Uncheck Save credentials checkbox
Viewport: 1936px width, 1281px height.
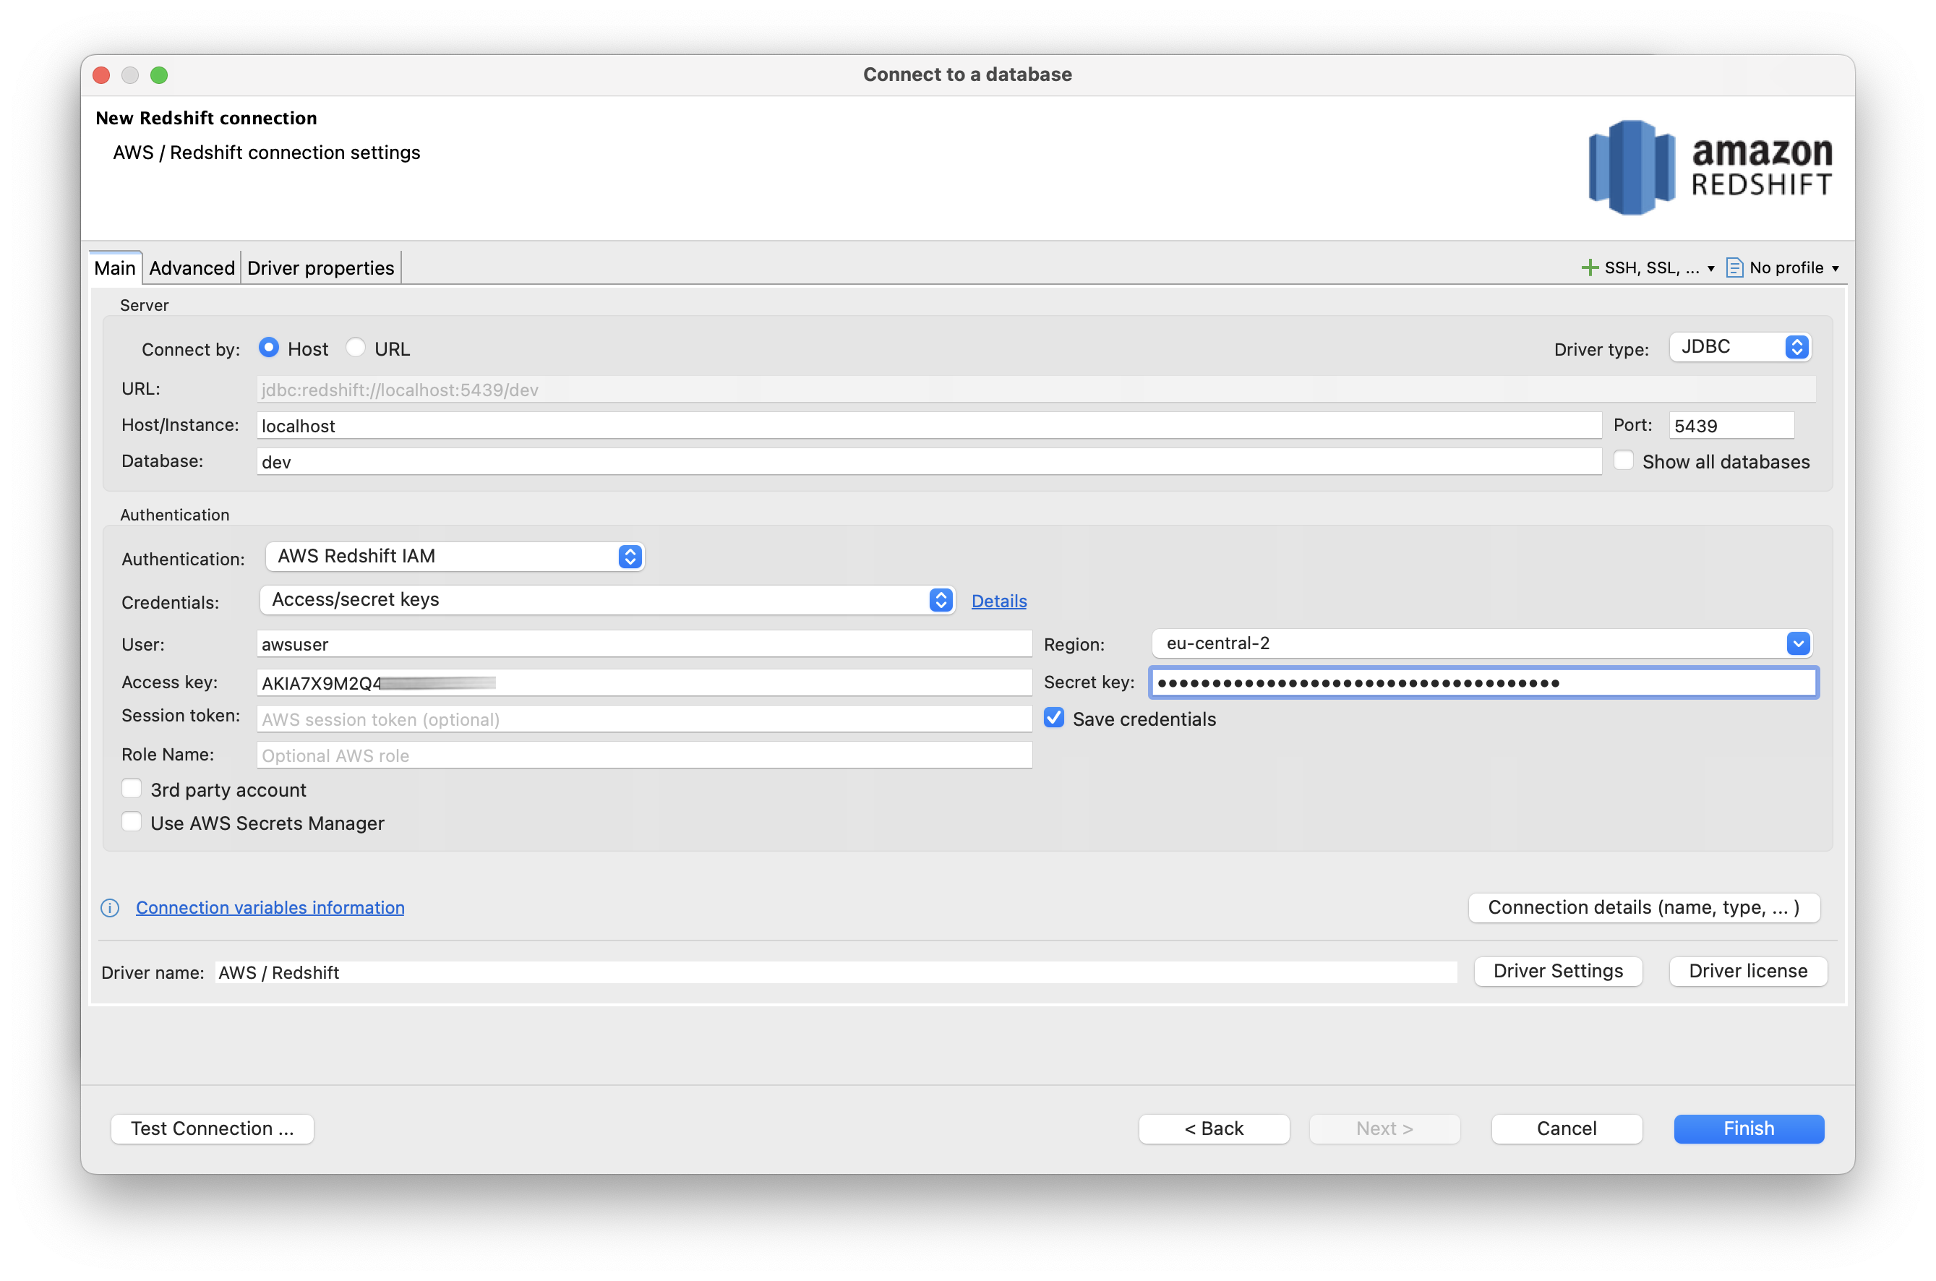coord(1054,719)
